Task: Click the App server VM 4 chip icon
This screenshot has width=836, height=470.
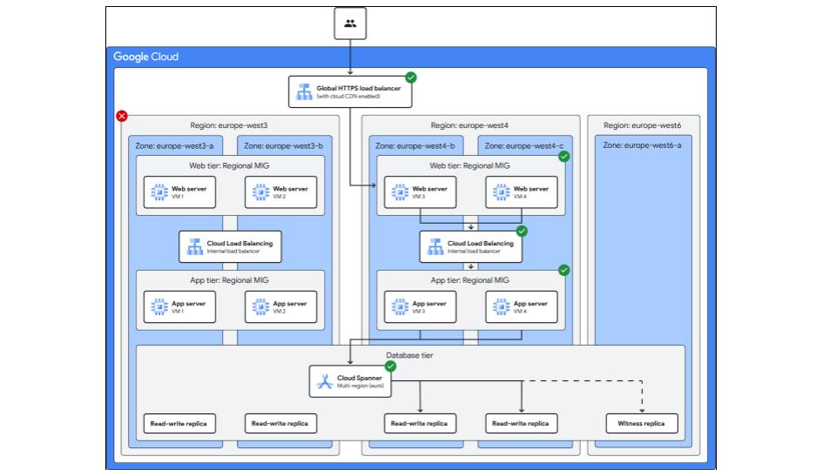Action: (502, 306)
